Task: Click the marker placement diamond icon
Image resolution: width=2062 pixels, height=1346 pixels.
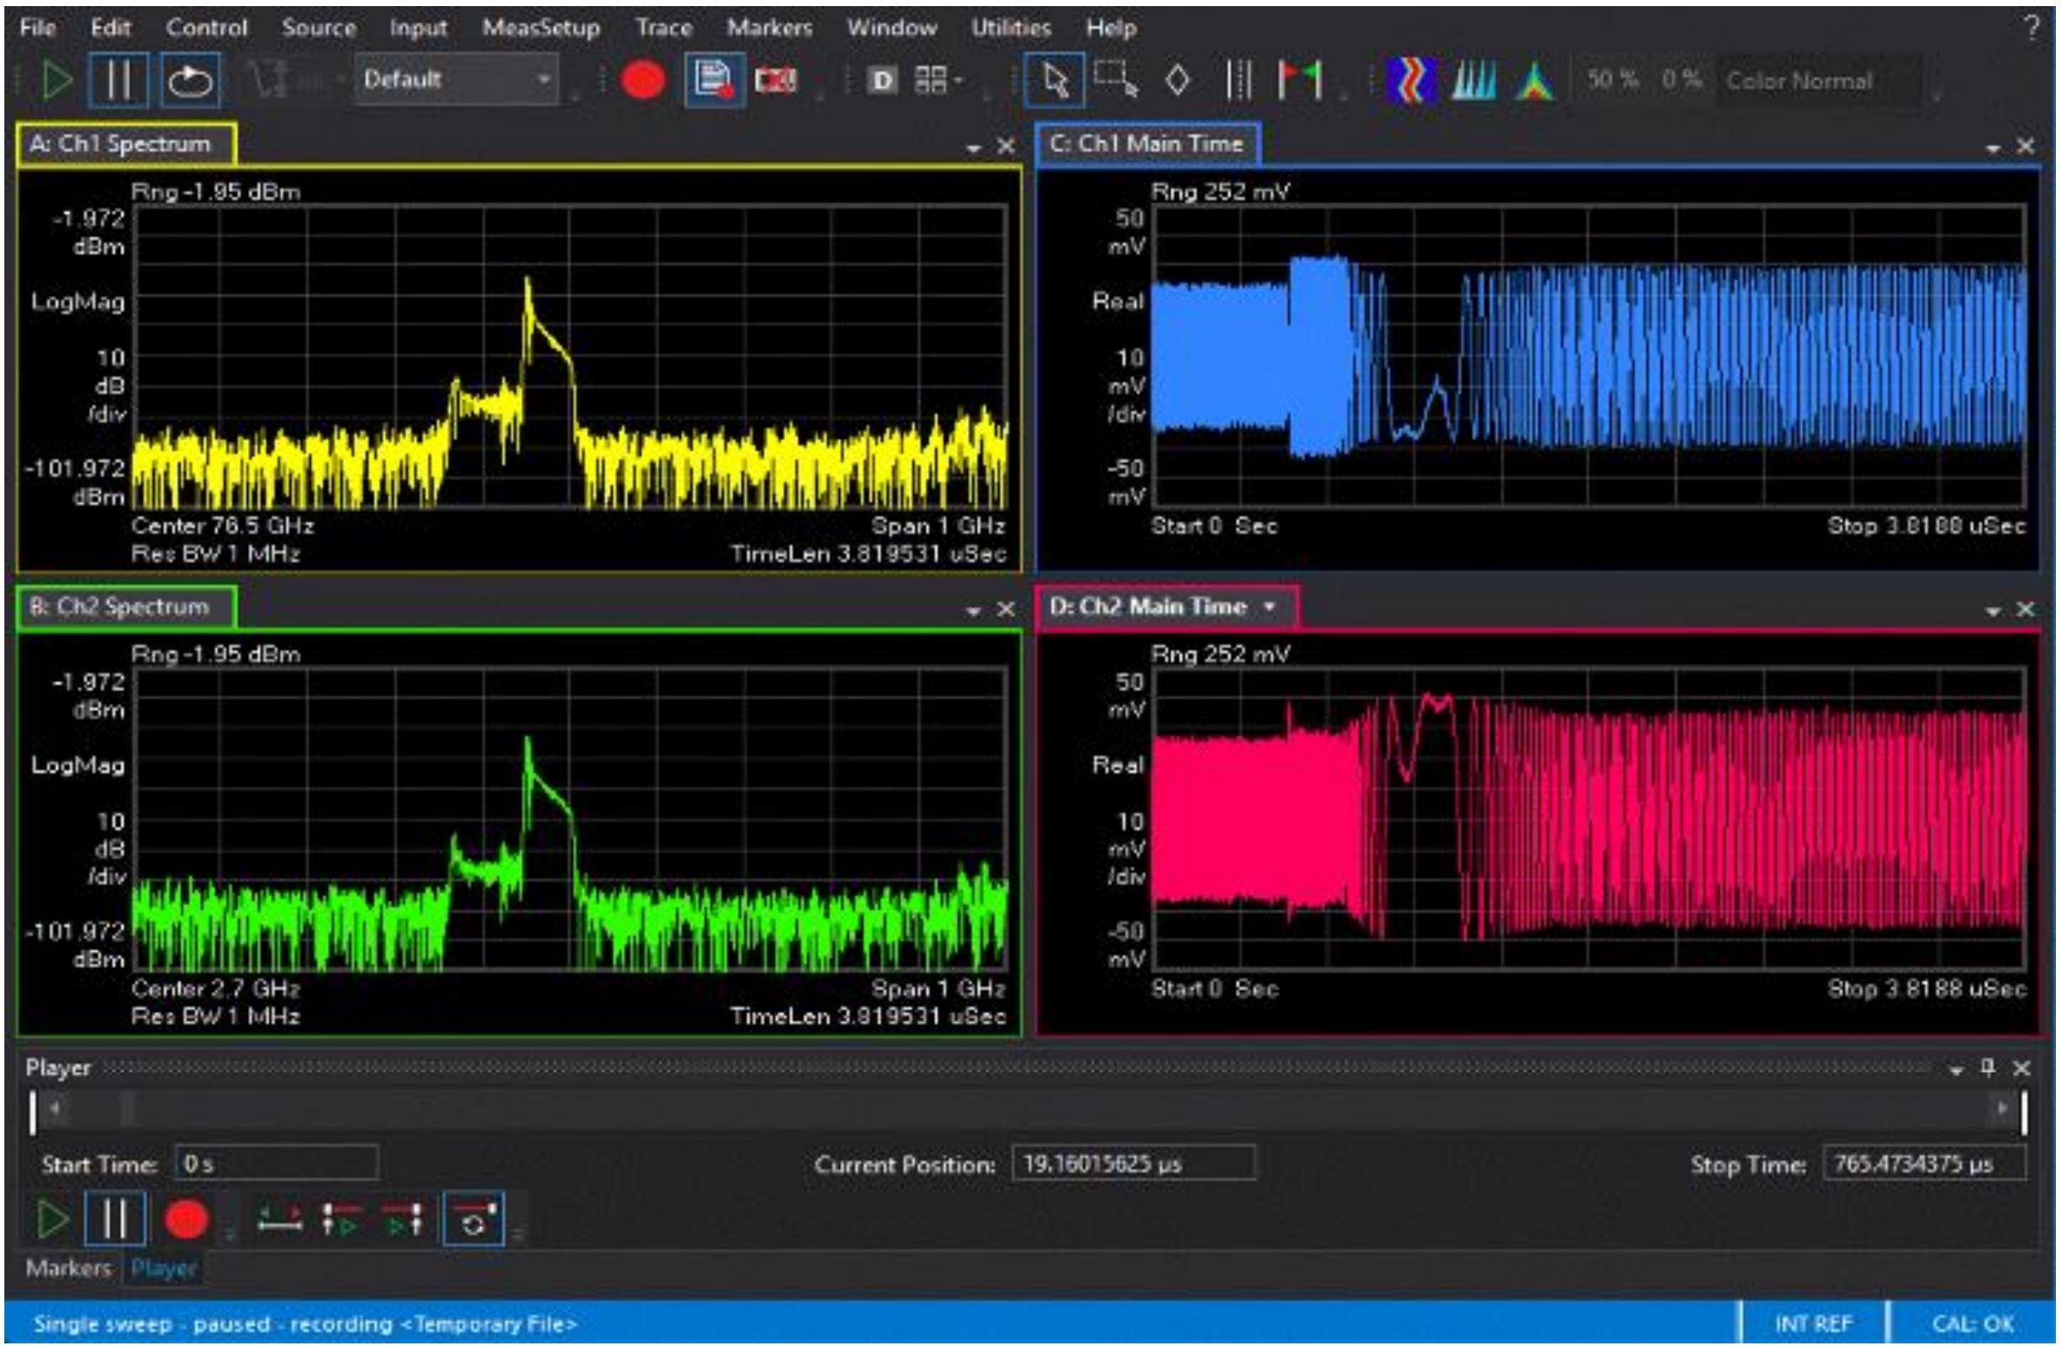Action: 1178,80
